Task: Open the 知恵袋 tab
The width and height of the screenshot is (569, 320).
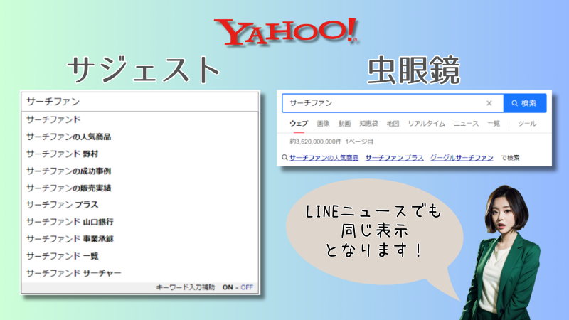Action: [368, 124]
